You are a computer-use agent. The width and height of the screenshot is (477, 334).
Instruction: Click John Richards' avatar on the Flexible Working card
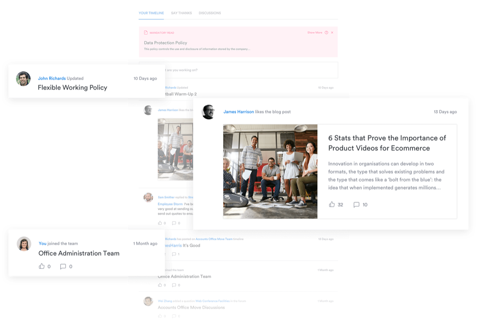pos(23,79)
